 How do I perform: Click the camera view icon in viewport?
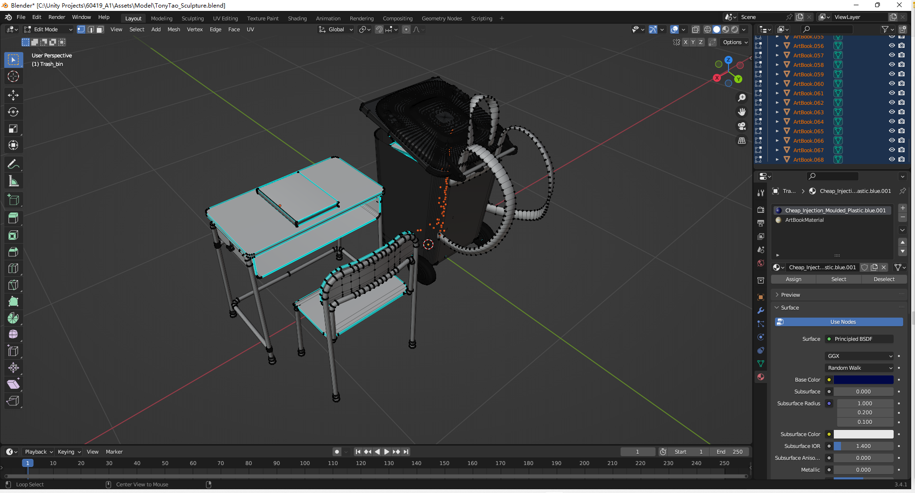point(741,126)
